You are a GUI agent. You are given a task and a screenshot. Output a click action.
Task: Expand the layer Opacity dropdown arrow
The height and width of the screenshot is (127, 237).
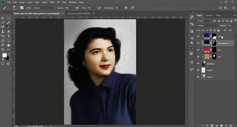pyautogui.click(x=235, y=26)
